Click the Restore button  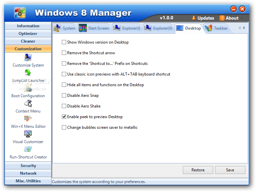(198, 170)
